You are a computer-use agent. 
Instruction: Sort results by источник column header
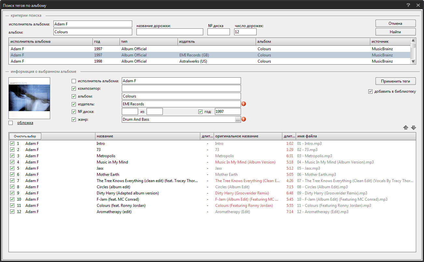pos(390,41)
